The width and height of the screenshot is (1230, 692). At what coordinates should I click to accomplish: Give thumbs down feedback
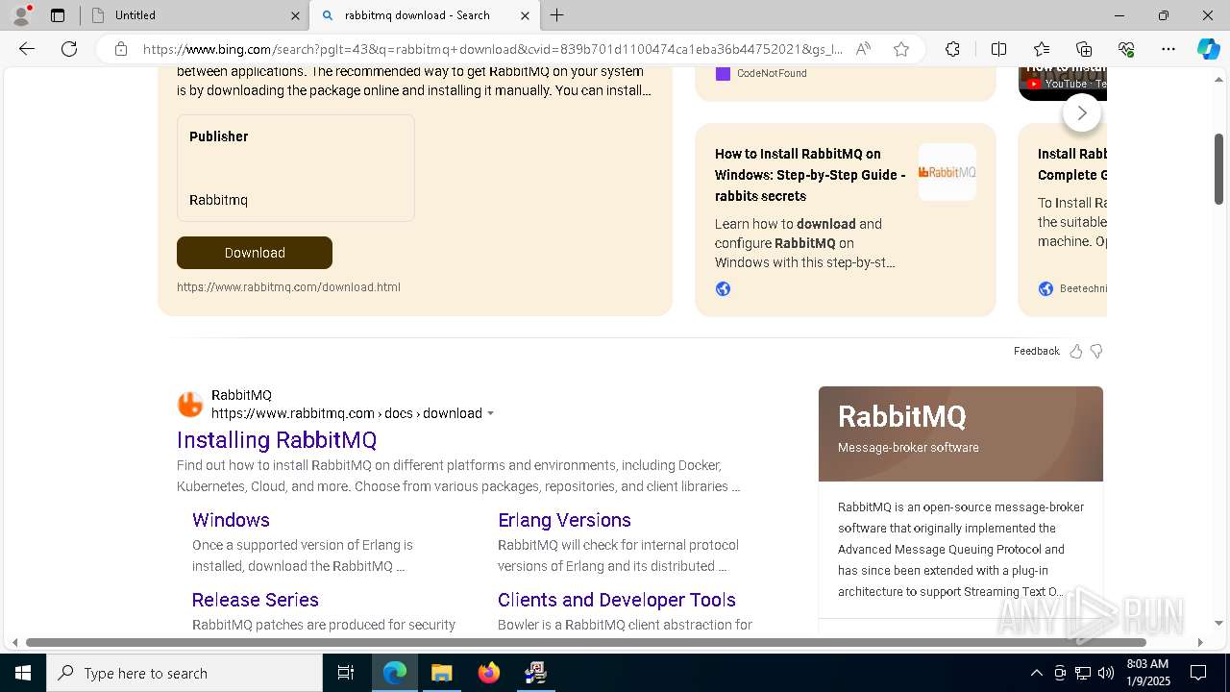click(1096, 351)
